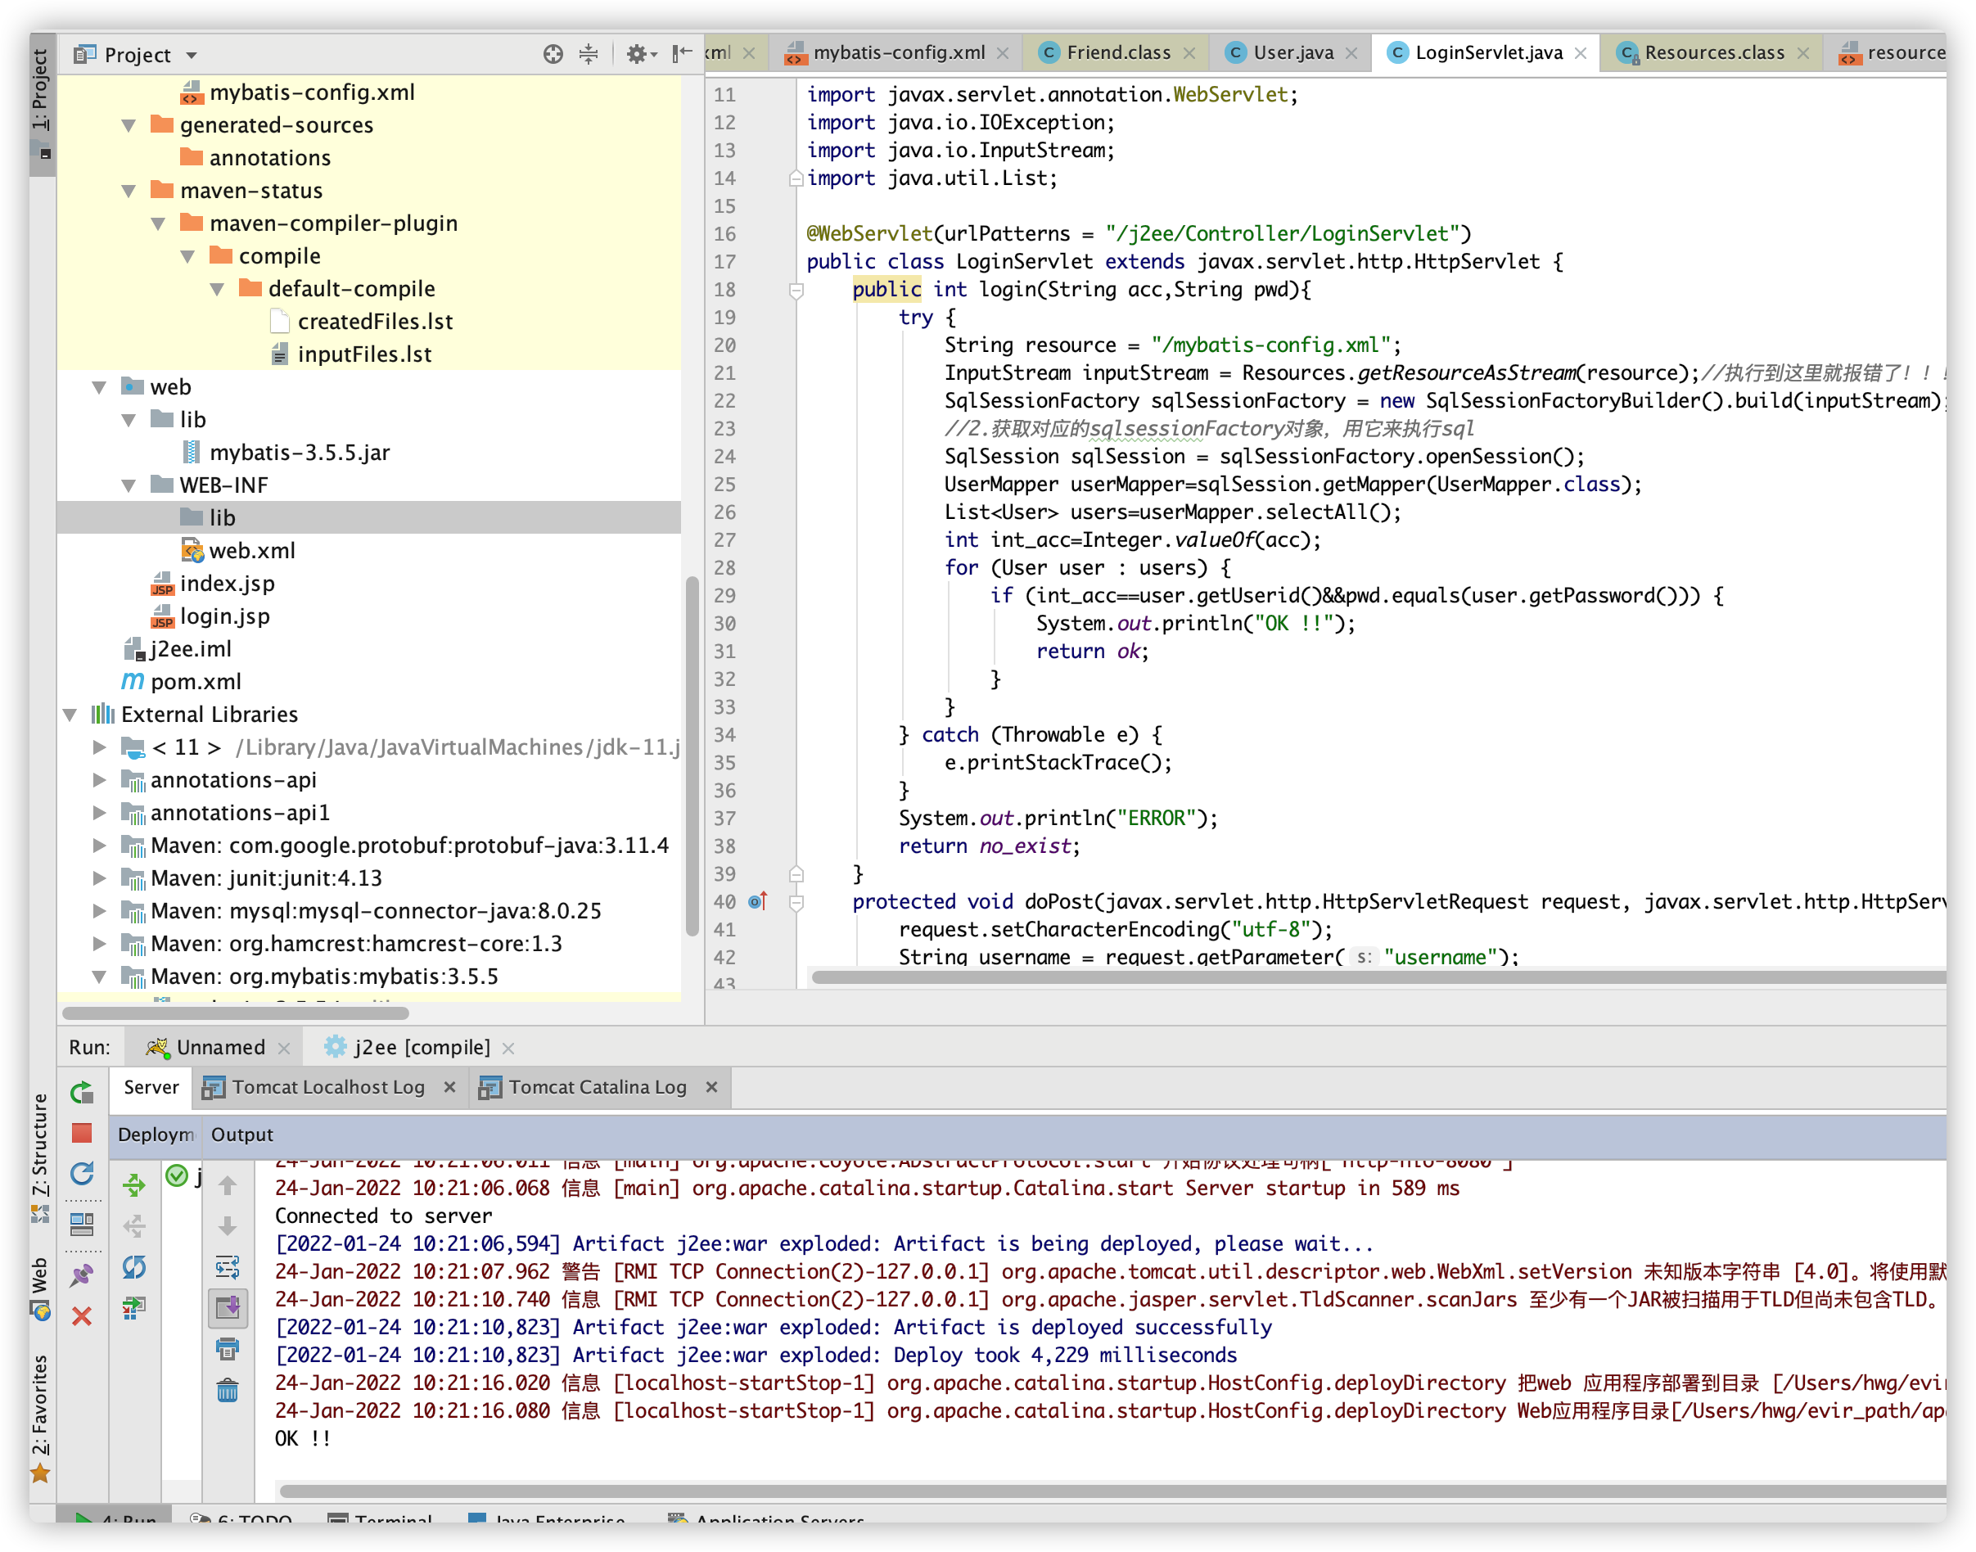Click the Print output icon
Viewport: 1976px width, 1552px height.
pyautogui.click(x=227, y=1349)
